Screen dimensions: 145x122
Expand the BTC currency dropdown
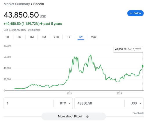(65, 103)
